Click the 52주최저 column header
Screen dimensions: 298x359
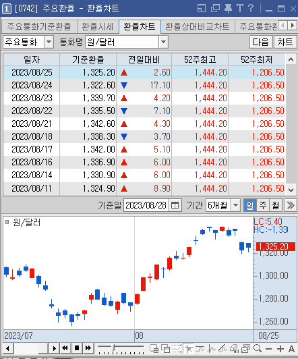(x=257, y=60)
